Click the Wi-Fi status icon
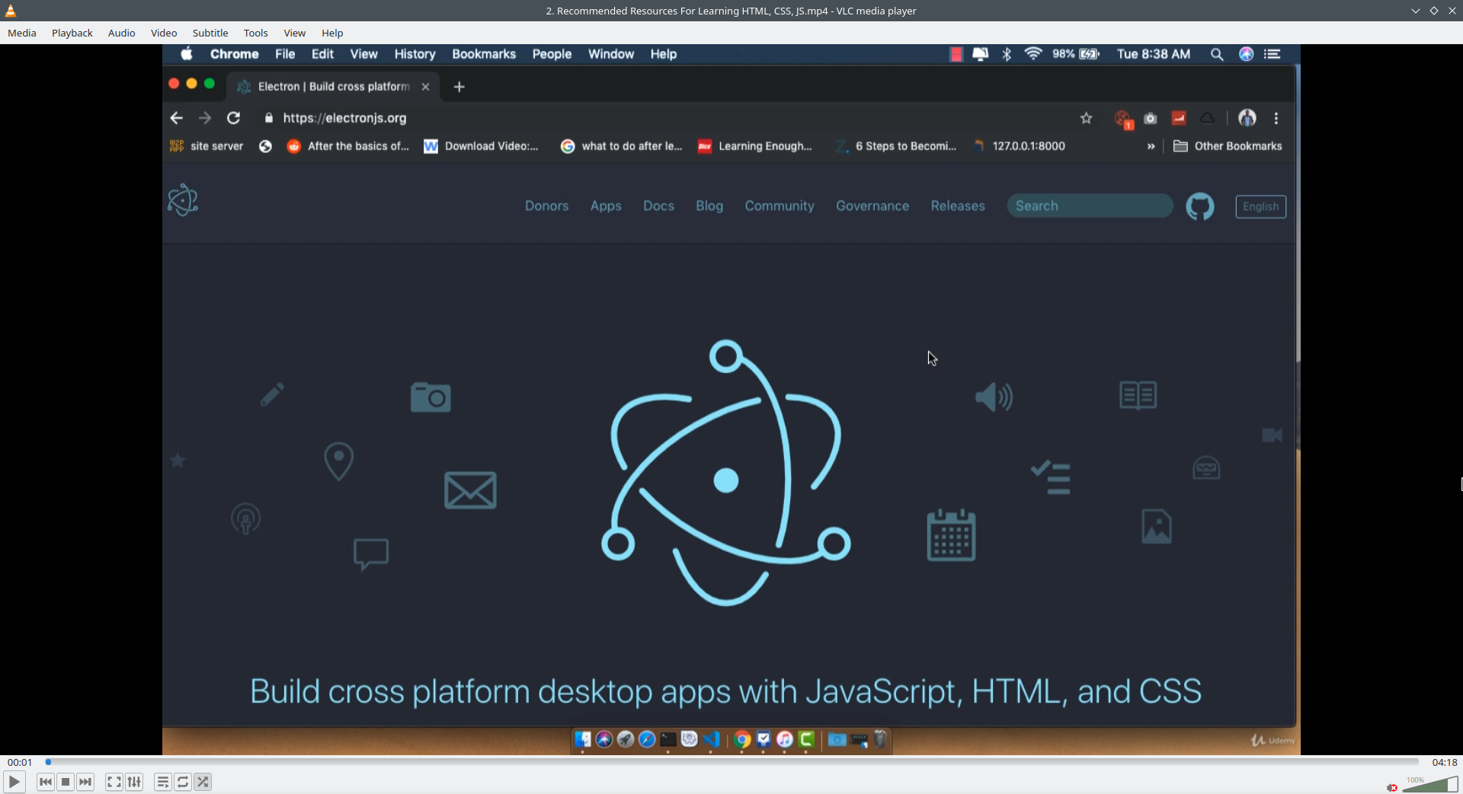The height and width of the screenshot is (794, 1463). tap(1033, 54)
